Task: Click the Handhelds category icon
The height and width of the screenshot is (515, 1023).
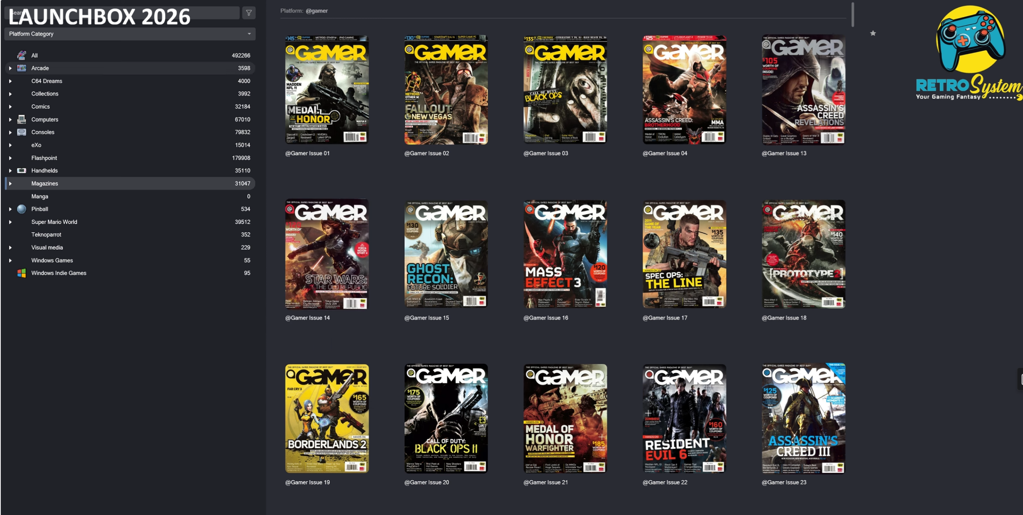Action: tap(22, 170)
